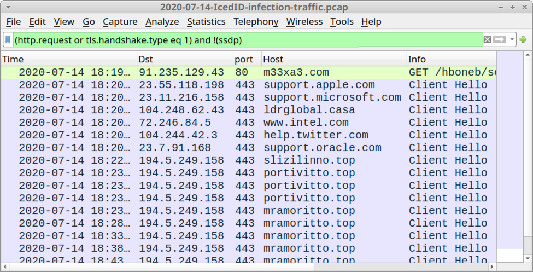
Task: Click the vertical scrollbar down arrow
Action: pos(527,259)
